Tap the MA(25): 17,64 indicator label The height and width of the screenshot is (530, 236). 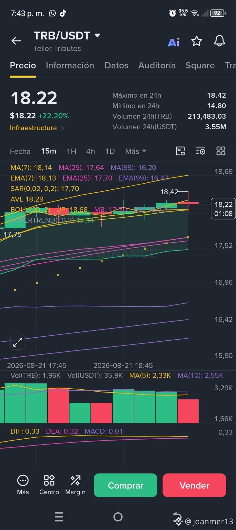[81, 168]
